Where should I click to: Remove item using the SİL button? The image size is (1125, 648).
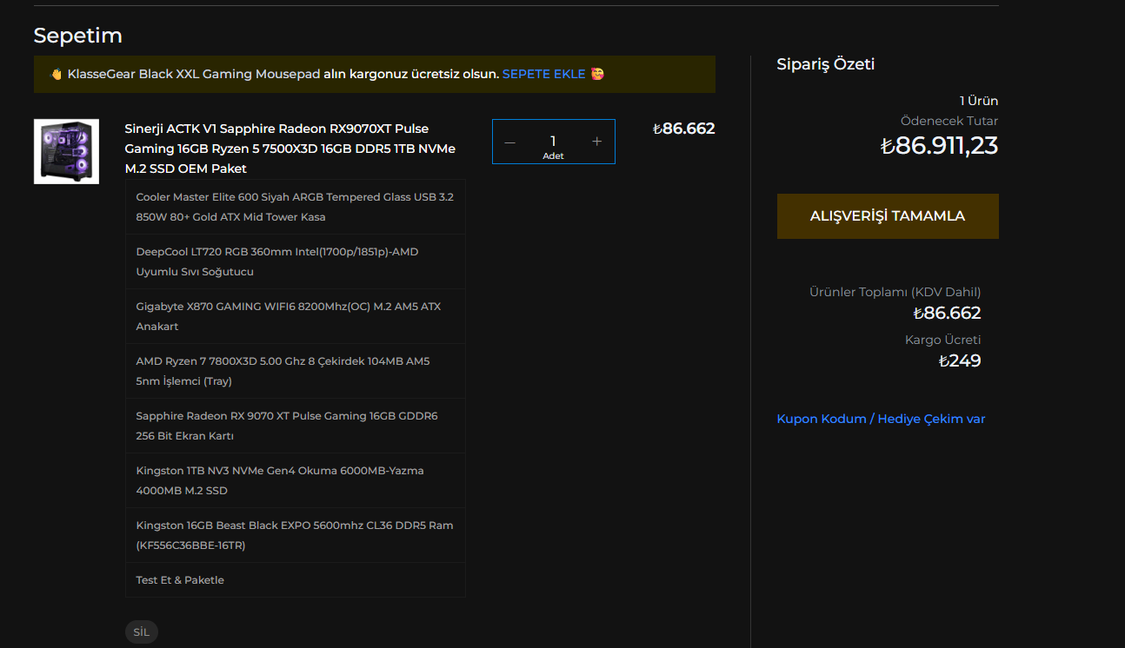coord(142,632)
